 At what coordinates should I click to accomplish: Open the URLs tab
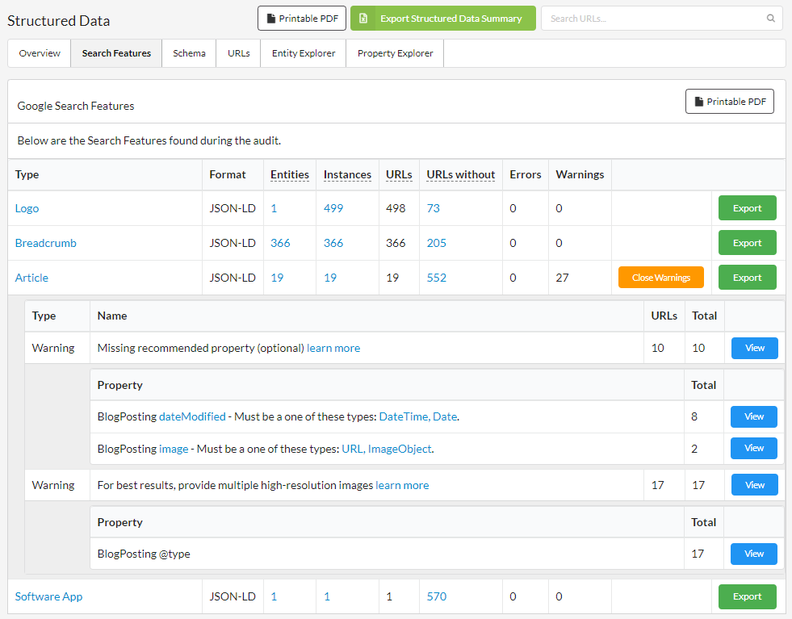click(x=237, y=52)
